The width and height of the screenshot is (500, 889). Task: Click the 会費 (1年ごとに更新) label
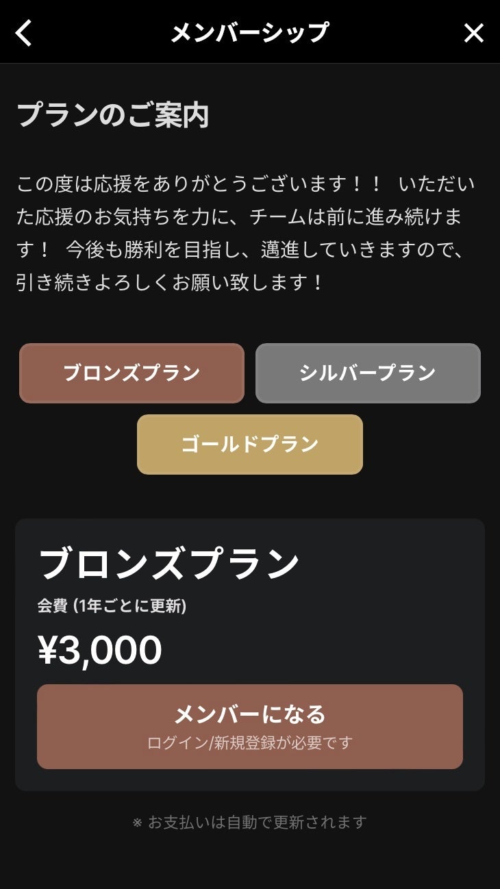point(112,606)
